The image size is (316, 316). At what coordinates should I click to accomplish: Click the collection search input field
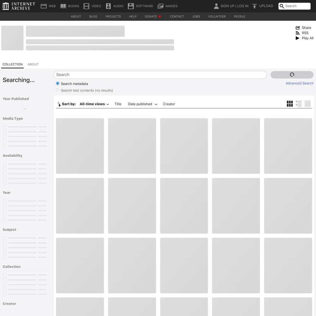[160, 75]
